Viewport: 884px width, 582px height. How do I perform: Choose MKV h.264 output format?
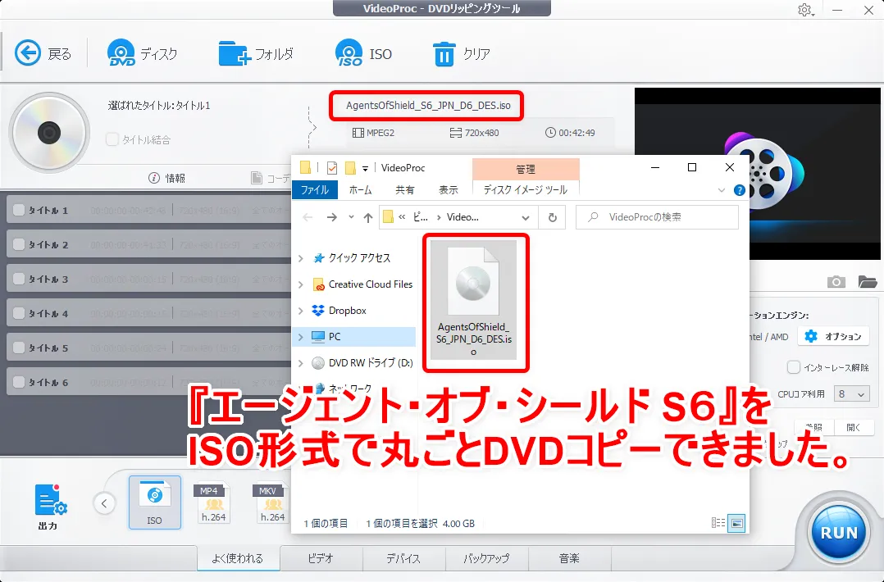point(271,503)
